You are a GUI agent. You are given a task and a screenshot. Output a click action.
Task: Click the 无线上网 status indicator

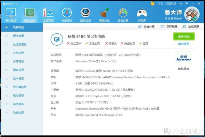pos(93,43)
